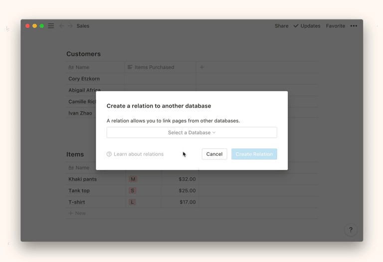Click the Sales page breadcrumb title
The image size is (383, 262).
83,26
